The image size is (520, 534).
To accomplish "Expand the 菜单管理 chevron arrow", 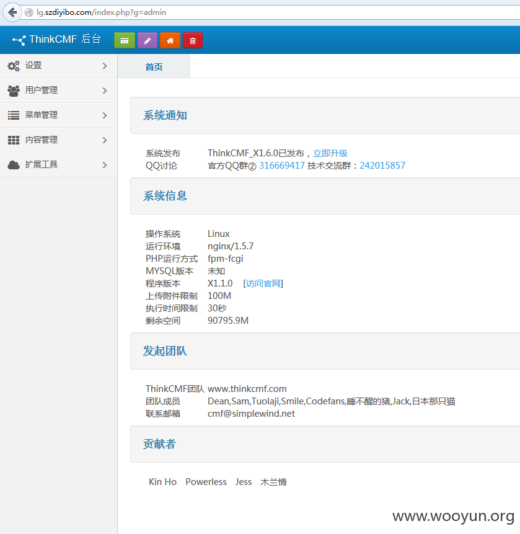I will coord(105,115).
